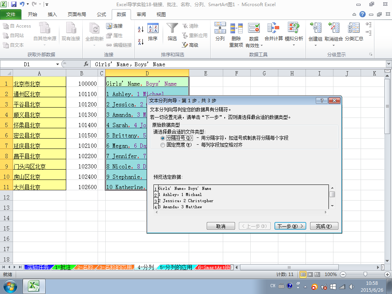The height and width of the screenshot is (294, 392).
Task: Click the wizard dialog help button
Action: click(322, 101)
